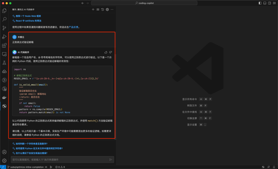Open the Source Control view
This screenshot has width=278, height=169.
click(x=4, y=28)
